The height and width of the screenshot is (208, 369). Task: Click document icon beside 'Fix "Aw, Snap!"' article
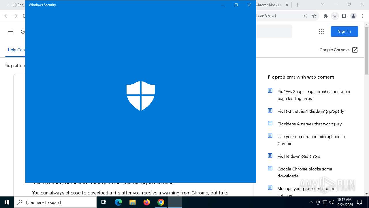(270, 91)
